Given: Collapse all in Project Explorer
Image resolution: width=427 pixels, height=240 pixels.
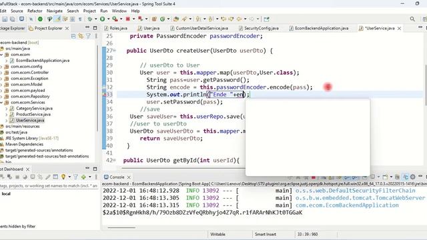Looking at the screenshot, I should (73, 36).
